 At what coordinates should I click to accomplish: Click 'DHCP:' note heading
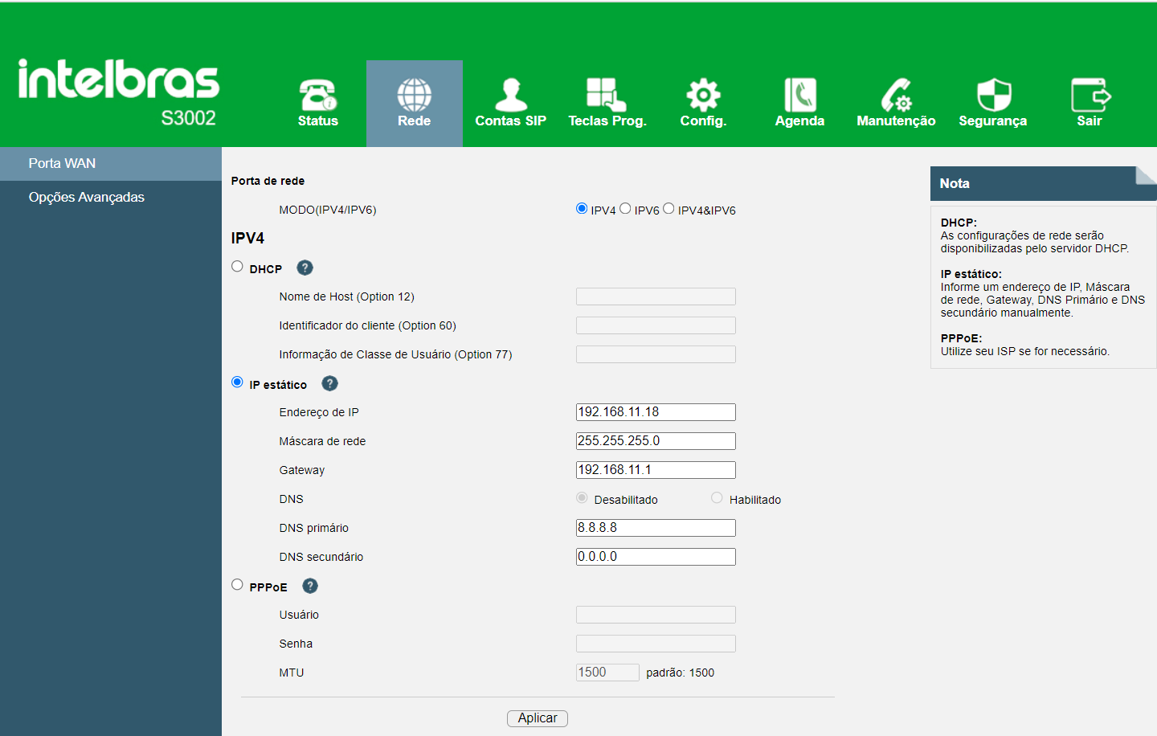point(959,223)
